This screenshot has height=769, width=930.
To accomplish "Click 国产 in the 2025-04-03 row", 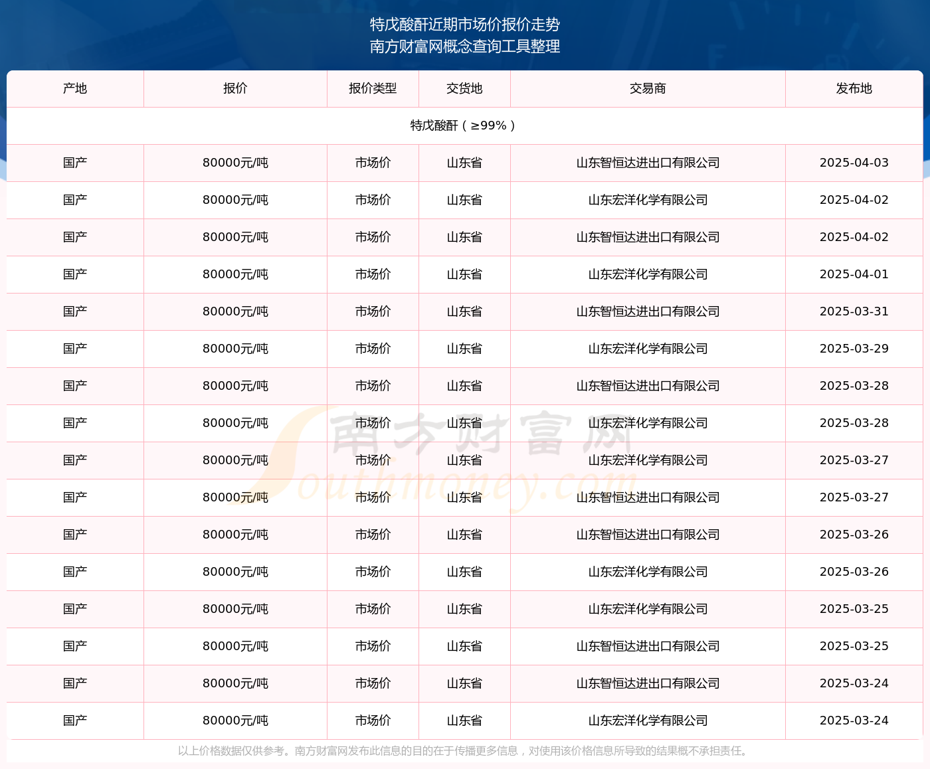I will [x=75, y=163].
